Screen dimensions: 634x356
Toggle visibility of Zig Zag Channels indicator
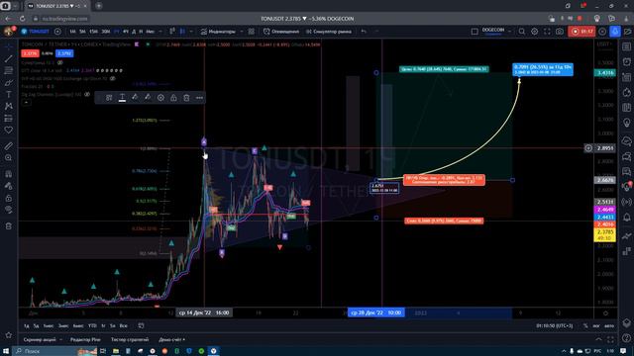pyautogui.click(x=87, y=95)
